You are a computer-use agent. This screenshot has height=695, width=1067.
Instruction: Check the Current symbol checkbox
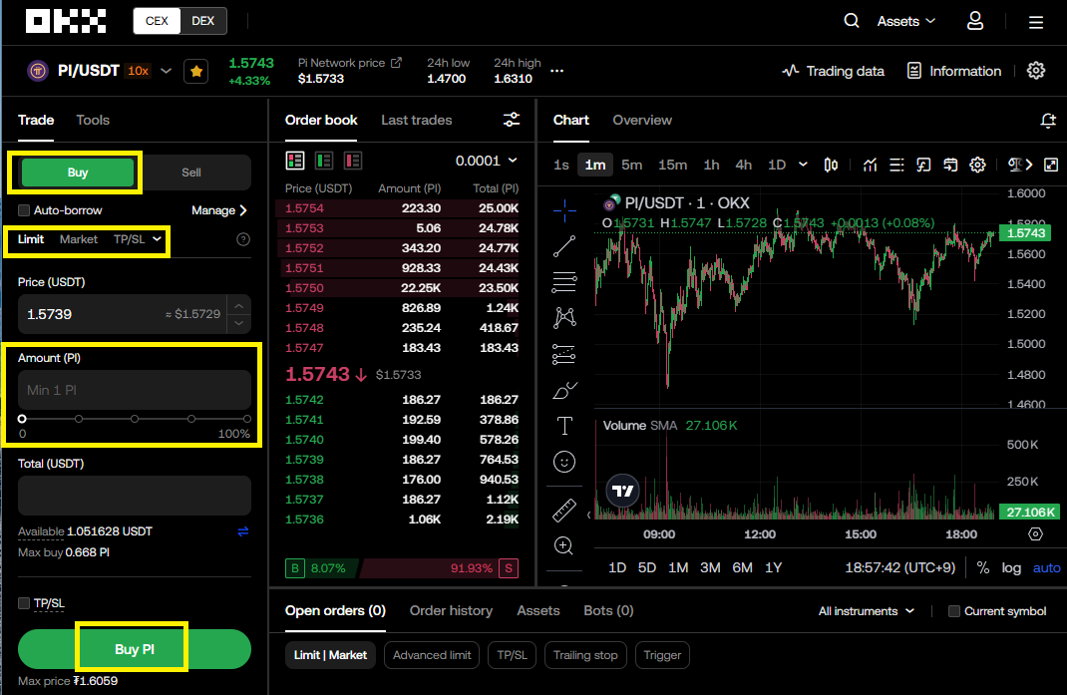(x=954, y=611)
